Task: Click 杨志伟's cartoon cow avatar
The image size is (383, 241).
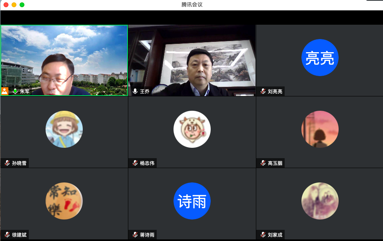Action: point(192,129)
